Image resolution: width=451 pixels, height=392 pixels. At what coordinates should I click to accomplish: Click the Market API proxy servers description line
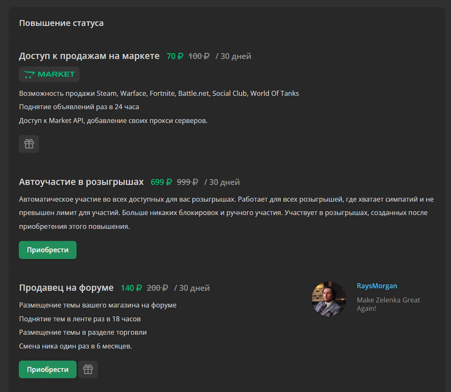point(113,120)
